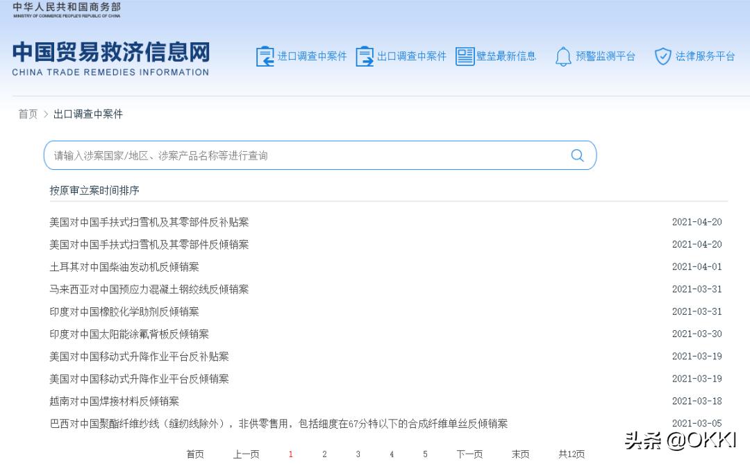Image resolution: width=750 pixels, height=464 pixels.
Task: Click the import investigation cases icon
Action: coord(265,56)
